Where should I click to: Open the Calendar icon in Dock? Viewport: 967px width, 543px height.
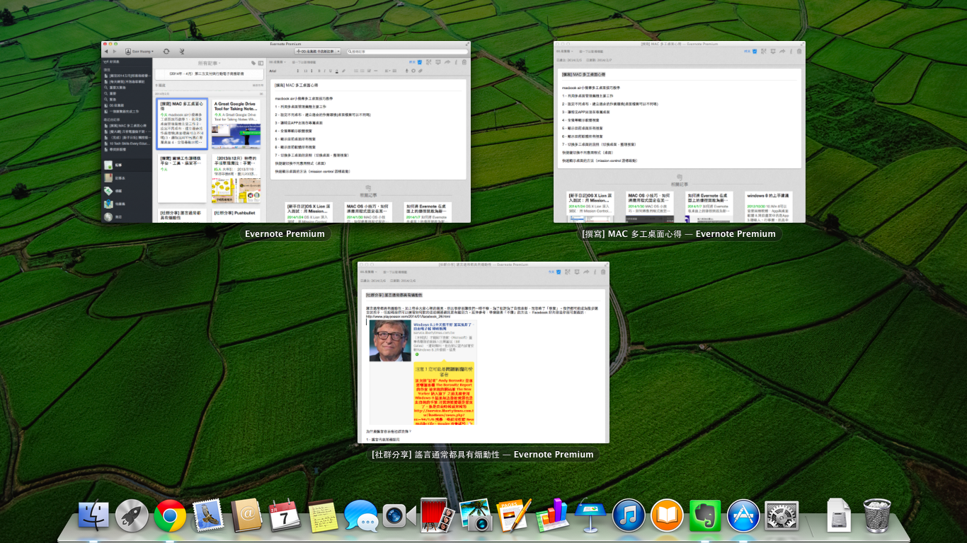(285, 516)
